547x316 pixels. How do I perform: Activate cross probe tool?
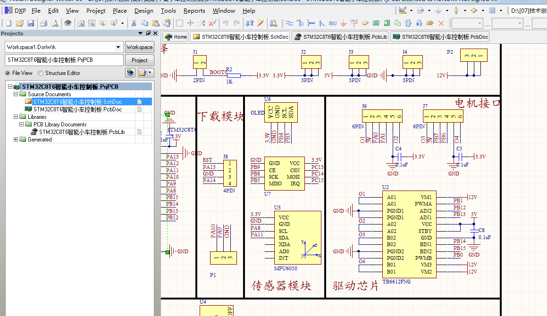pos(261,24)
